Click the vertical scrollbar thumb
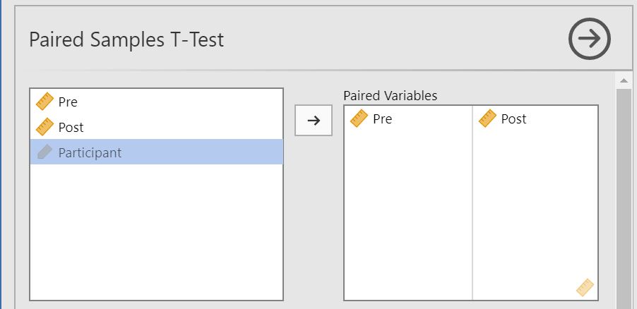 623,198
